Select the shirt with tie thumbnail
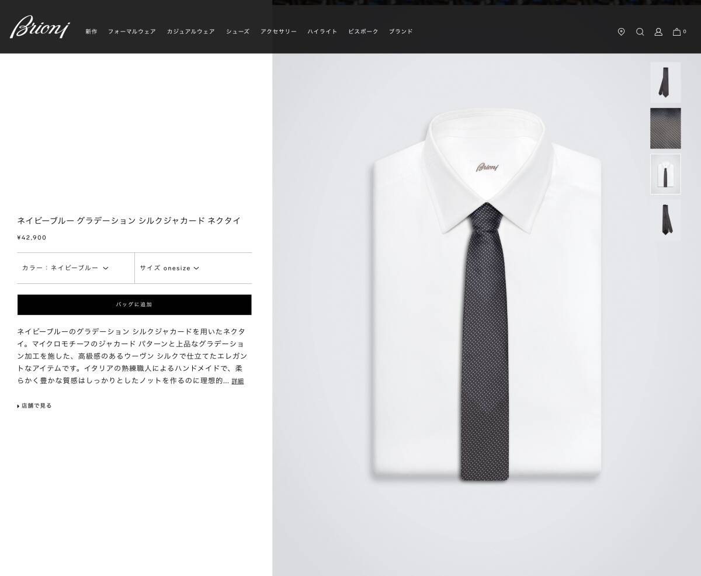This screenshot has width=701, height=576. (665, 174)
